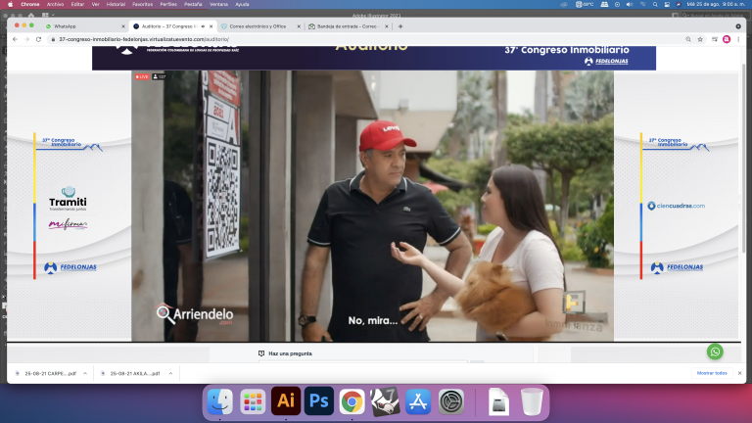Switch to Bandeja de entrada tab

(348, 26)
